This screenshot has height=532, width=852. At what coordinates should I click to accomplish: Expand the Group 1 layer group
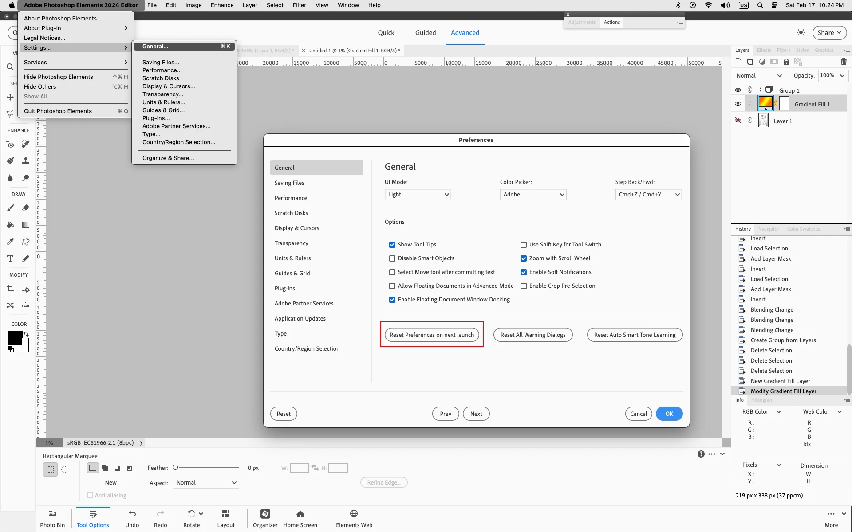761,90
